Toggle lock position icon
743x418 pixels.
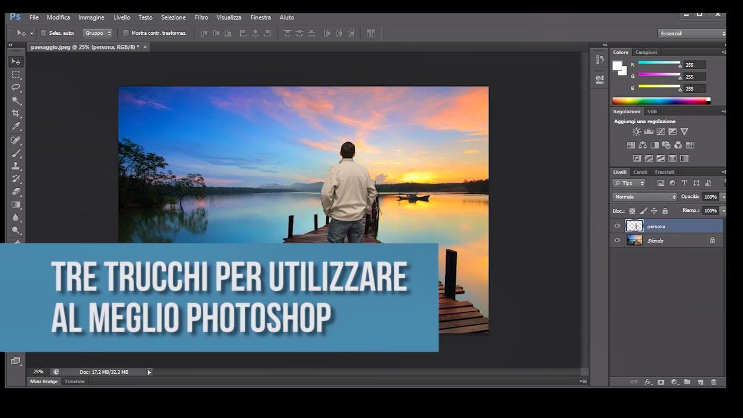pyautogui.click(x=654, y=211)
